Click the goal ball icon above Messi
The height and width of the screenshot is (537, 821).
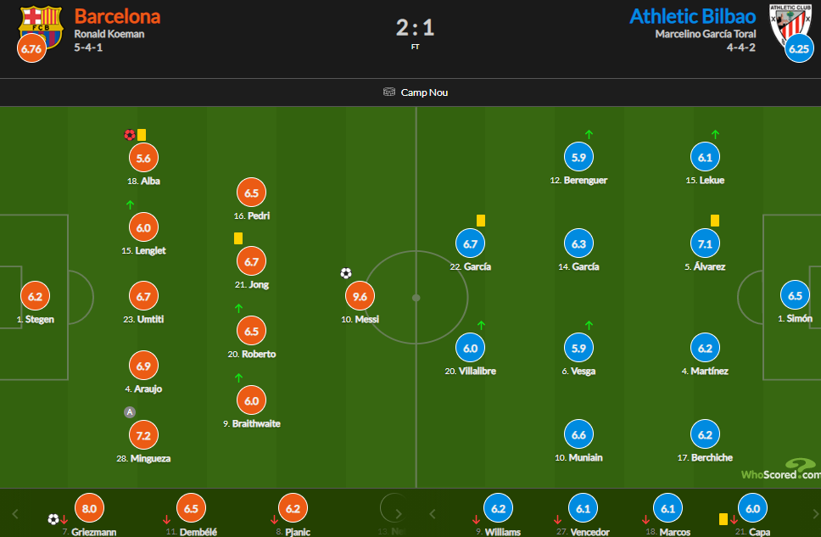click(345, 273)
